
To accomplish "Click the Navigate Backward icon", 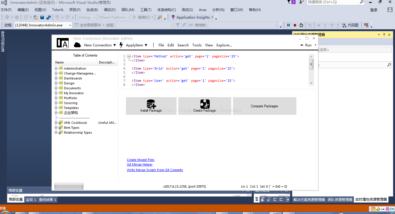I will 7,17.
